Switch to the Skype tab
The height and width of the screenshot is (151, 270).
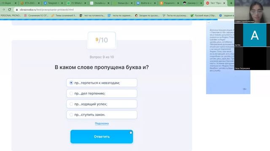8,3
